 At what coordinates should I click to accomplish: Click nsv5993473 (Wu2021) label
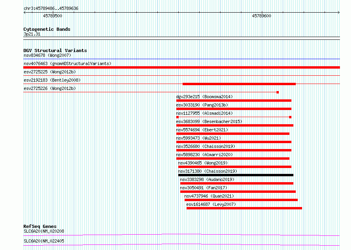(198, 138)
